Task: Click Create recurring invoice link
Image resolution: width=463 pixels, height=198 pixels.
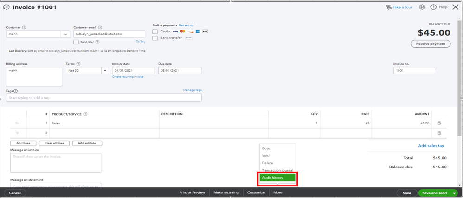Action: click(x=128, y=77)
